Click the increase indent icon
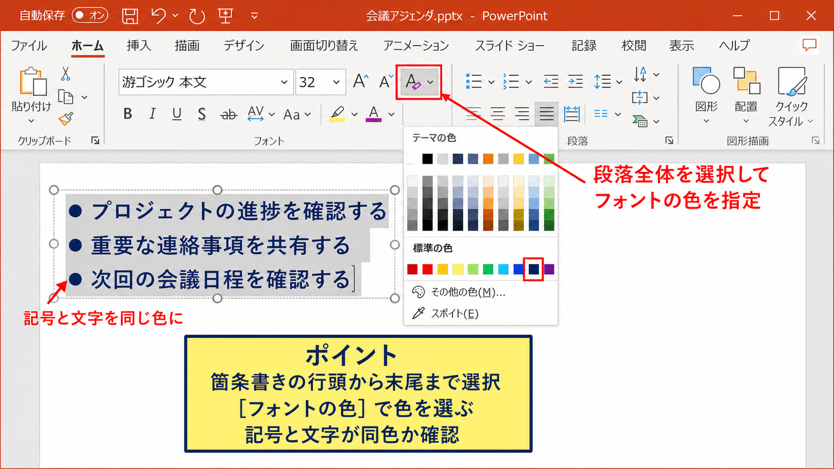The width and height of the screenshot is (834, 469). tap(575, 81)
